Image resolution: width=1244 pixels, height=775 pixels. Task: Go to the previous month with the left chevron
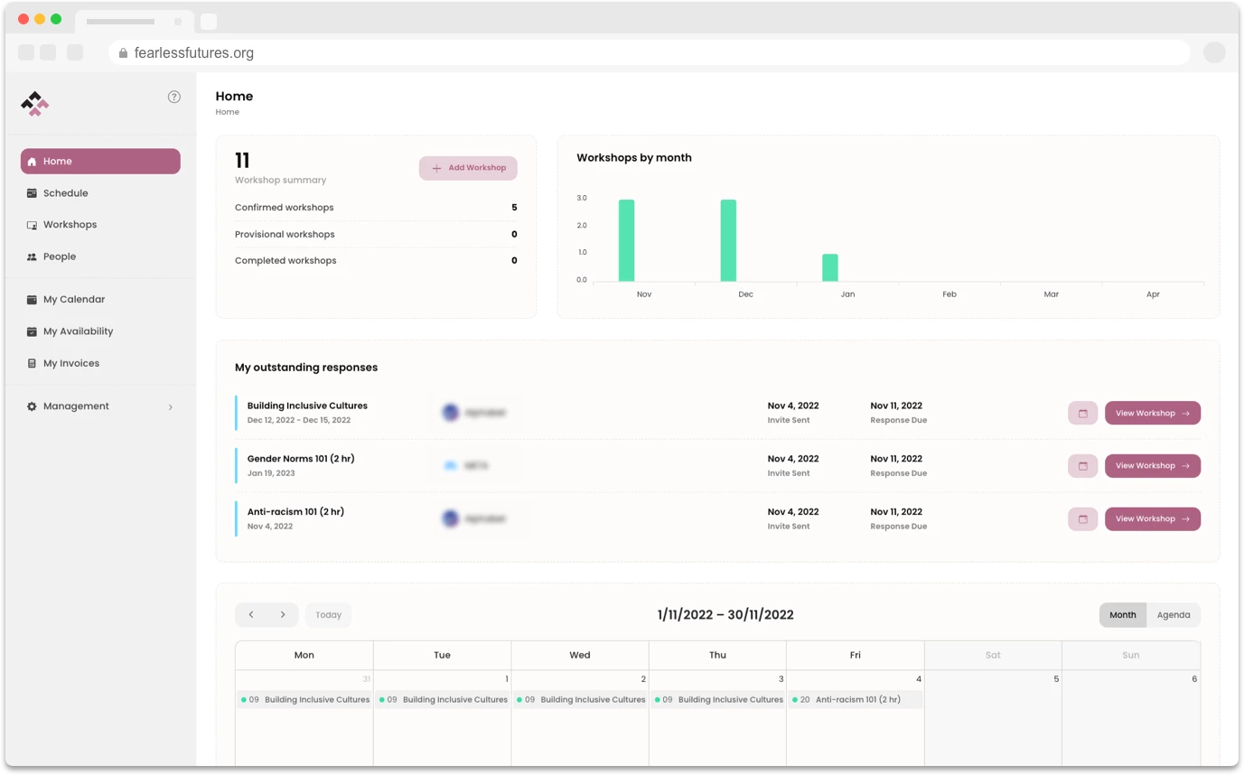pyautogui.click(x=250, y=614)
